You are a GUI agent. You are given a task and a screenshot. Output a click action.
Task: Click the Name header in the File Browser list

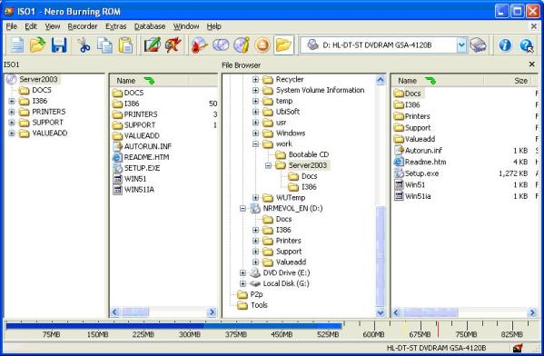coord(437,81)
